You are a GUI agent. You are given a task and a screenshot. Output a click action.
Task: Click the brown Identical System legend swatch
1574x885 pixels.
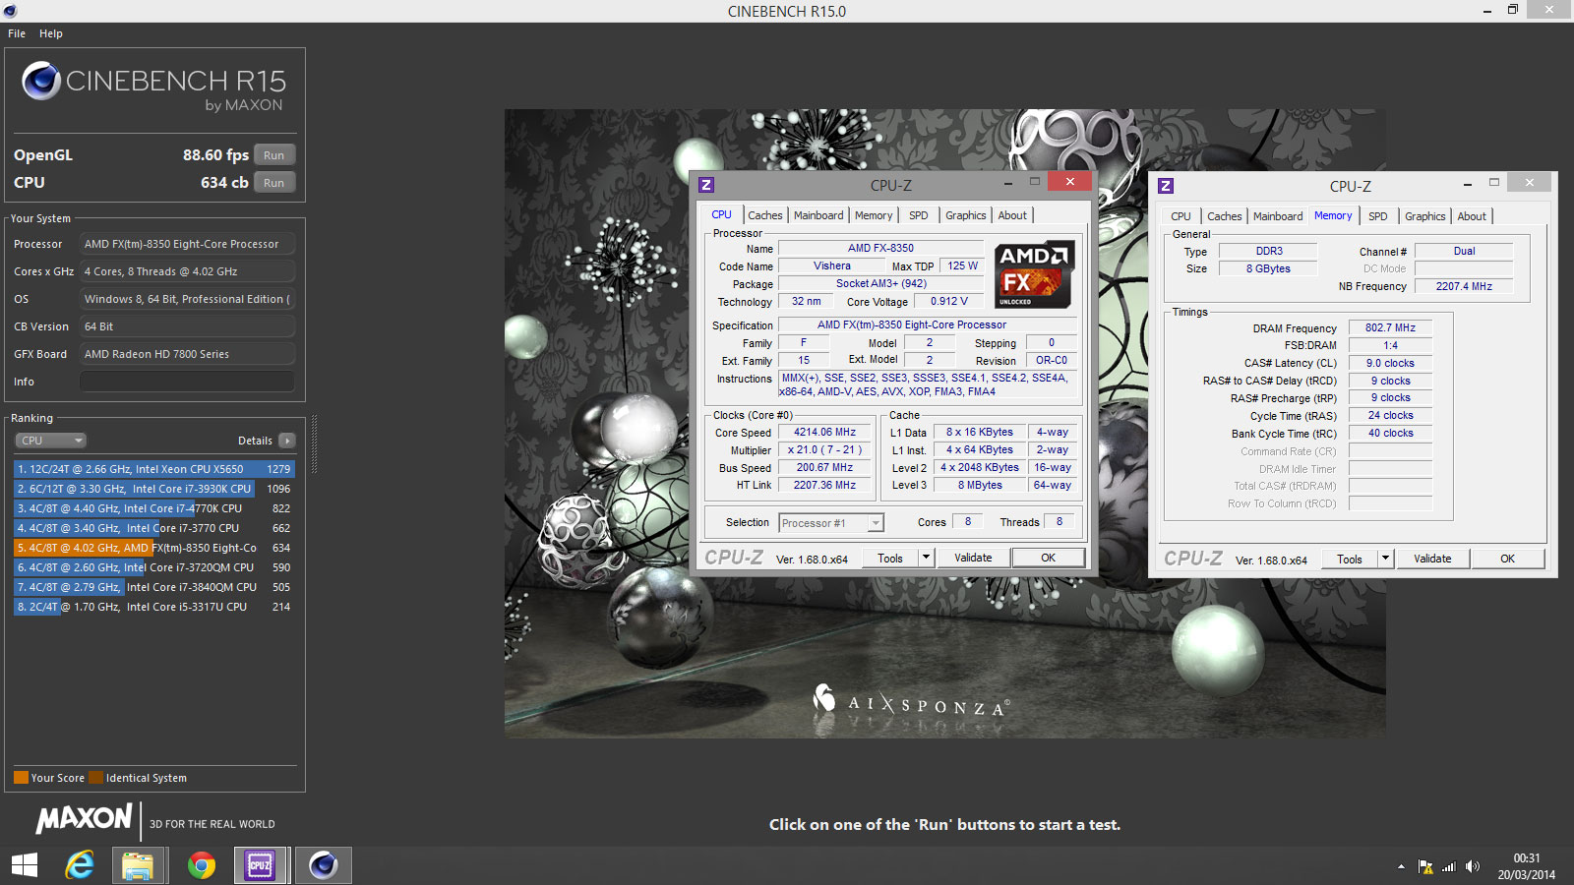[x=95, y=778]
